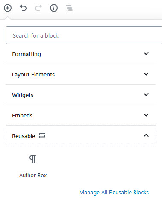
Task: Undo the last change
Action: 23,8
